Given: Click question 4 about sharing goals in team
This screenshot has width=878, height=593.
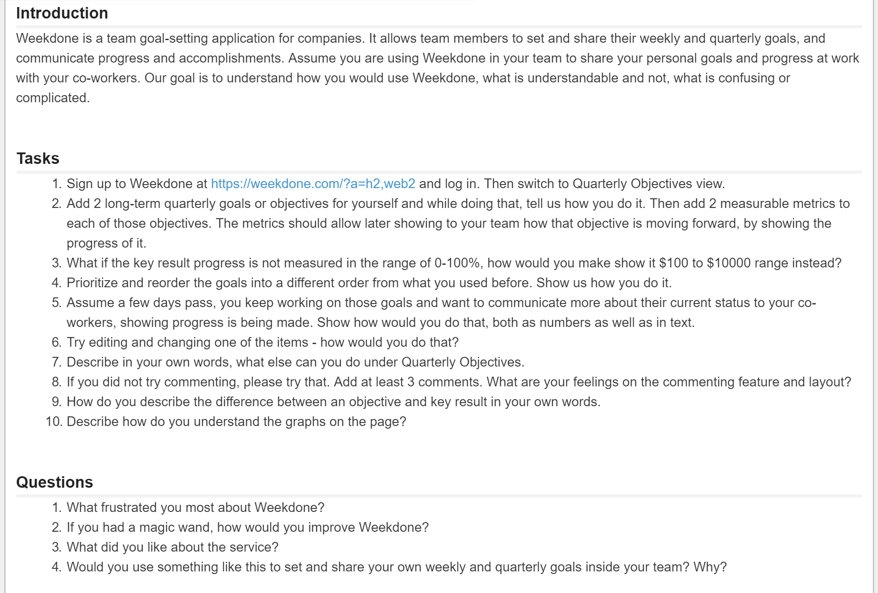Looking at the screenshot, I should [396, 567].
